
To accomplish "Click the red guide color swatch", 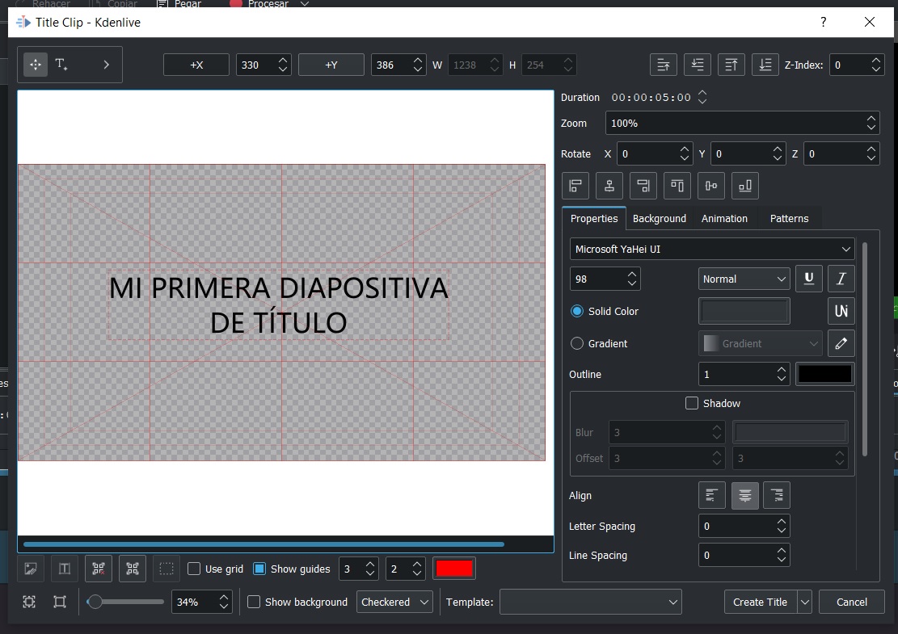I will 454,569.
